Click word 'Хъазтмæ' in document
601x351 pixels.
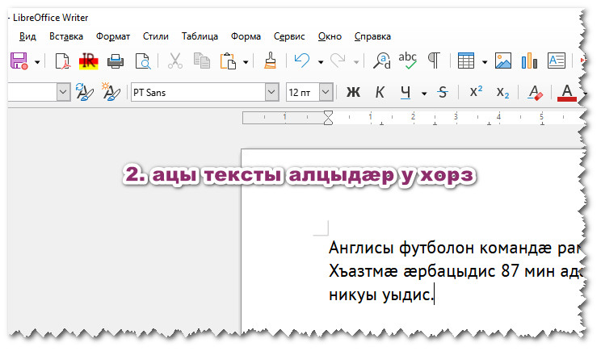363,271
